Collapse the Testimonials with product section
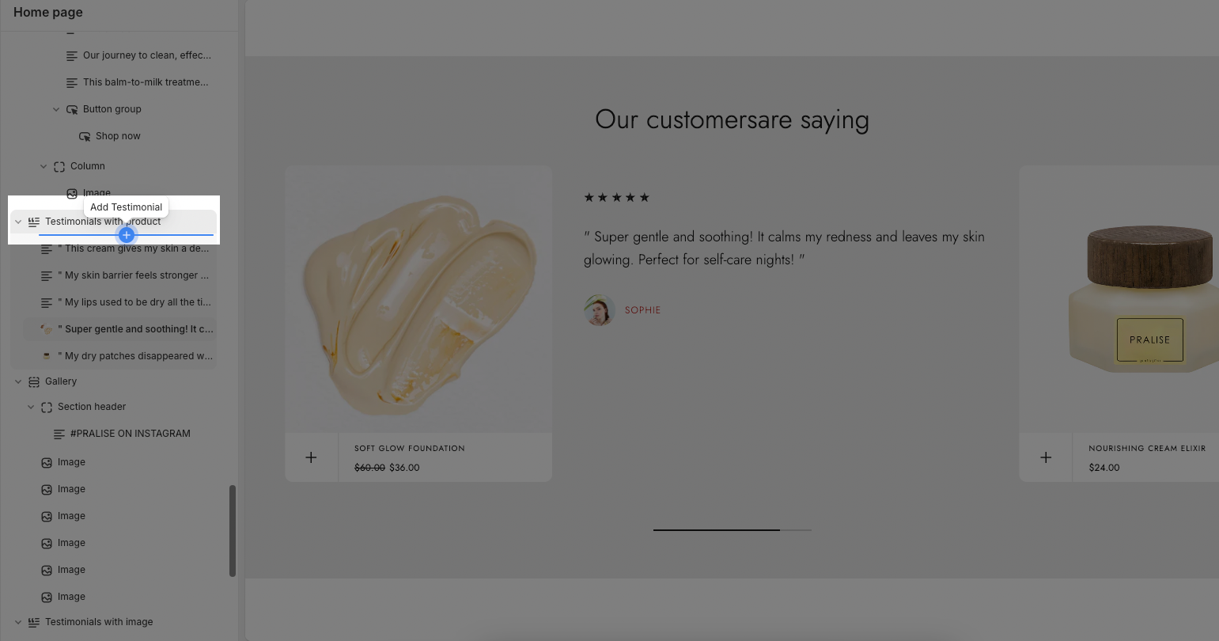The height and width of the screenshot is (641, 1219). coord(18,222)
